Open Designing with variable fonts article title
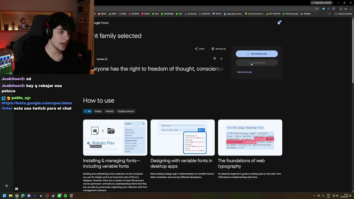 pos(181,163)
